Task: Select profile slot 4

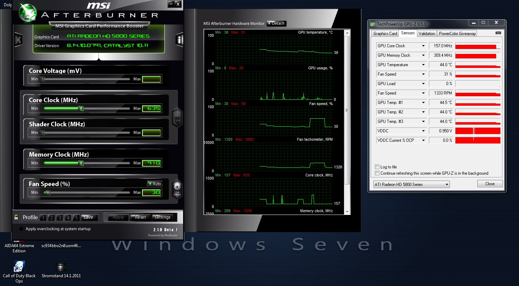Action: point(68,217)
